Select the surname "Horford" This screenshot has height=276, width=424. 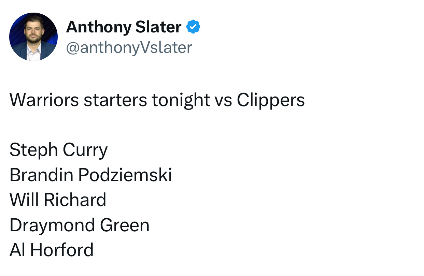tap(62, 250)
